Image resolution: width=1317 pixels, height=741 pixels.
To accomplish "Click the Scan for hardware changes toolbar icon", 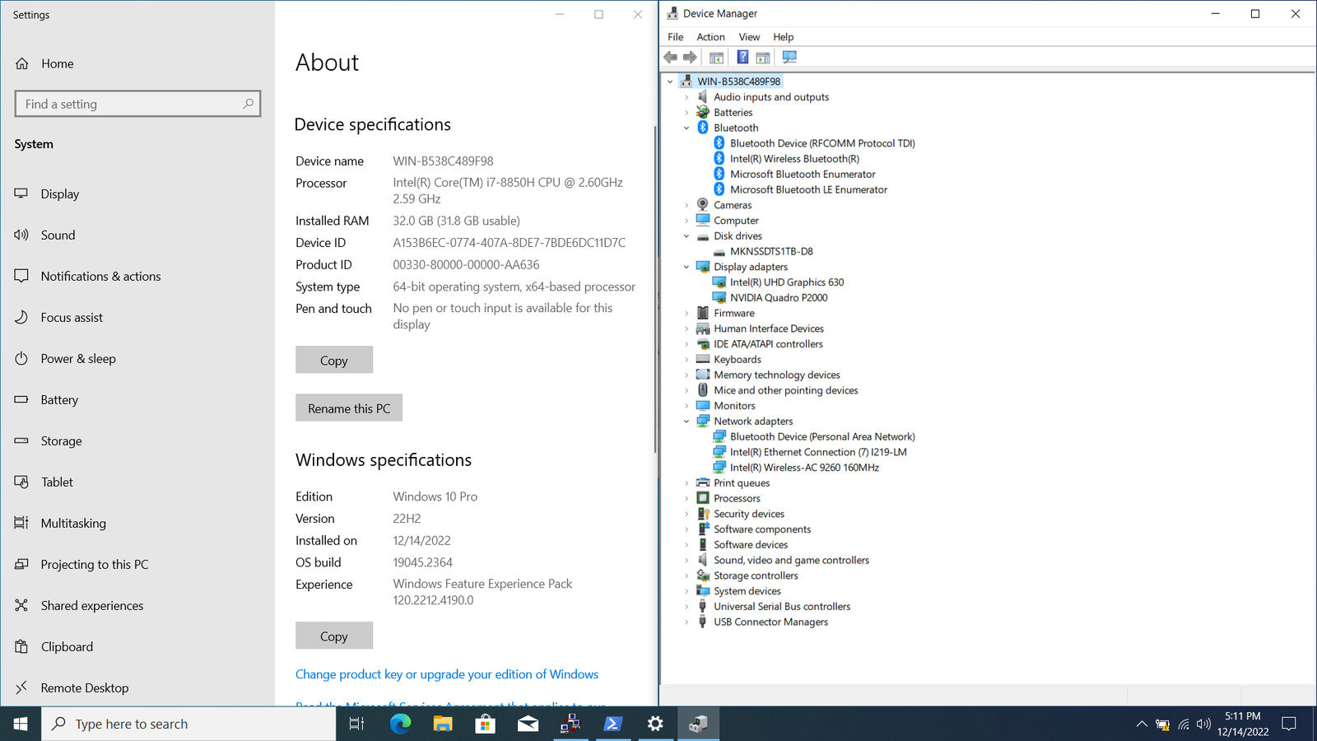I will 789,58.
